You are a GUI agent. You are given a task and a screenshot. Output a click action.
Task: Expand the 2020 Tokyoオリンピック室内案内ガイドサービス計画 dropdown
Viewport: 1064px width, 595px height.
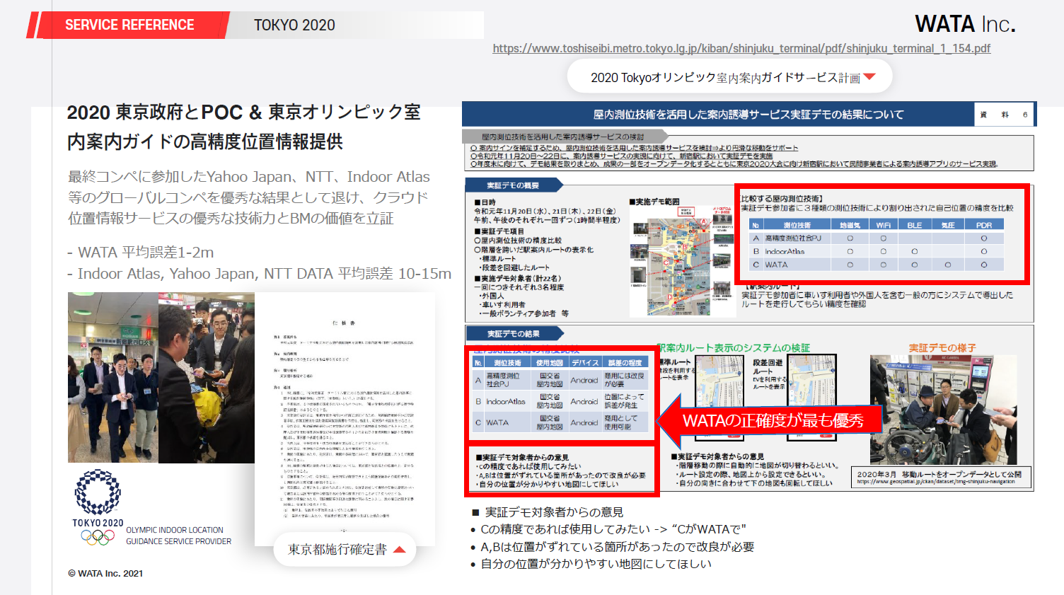coord(729,77)
